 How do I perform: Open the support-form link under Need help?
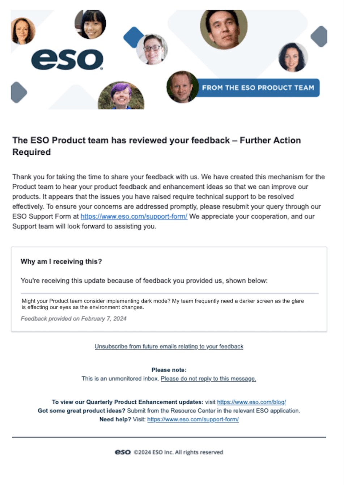[193, 420]
